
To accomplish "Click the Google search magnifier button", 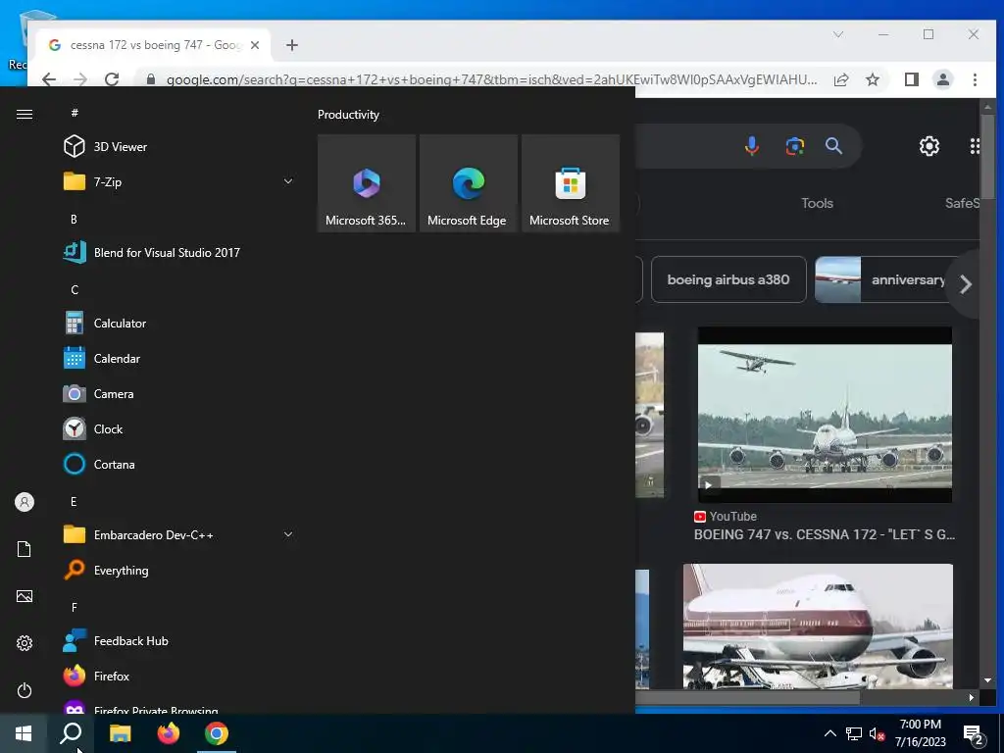I will [x=833, y=146].
